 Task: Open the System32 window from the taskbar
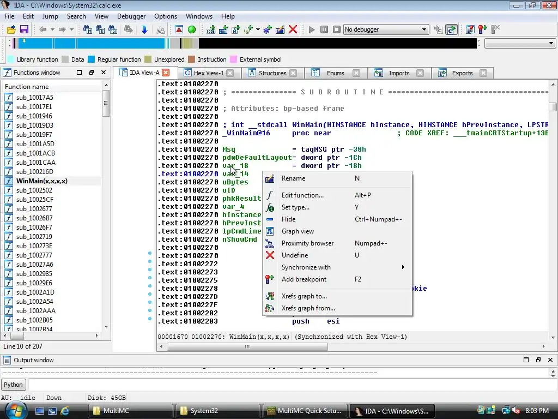[x=218, y=411]
